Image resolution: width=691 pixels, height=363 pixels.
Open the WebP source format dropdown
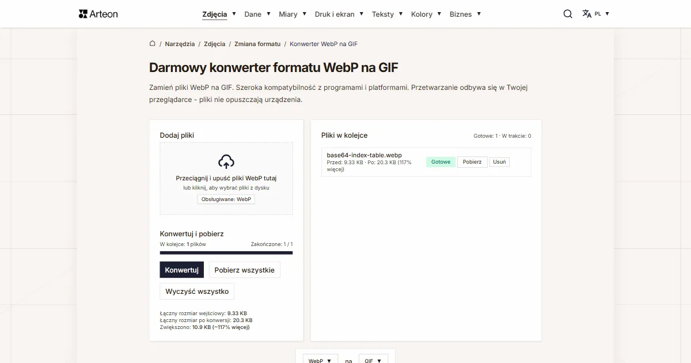pos(320,360)
